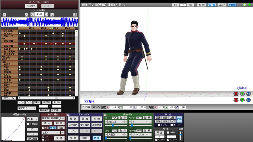Click the upper green Y rotation axis icon
The image size is (253, 142).
(x=242, y=94)
